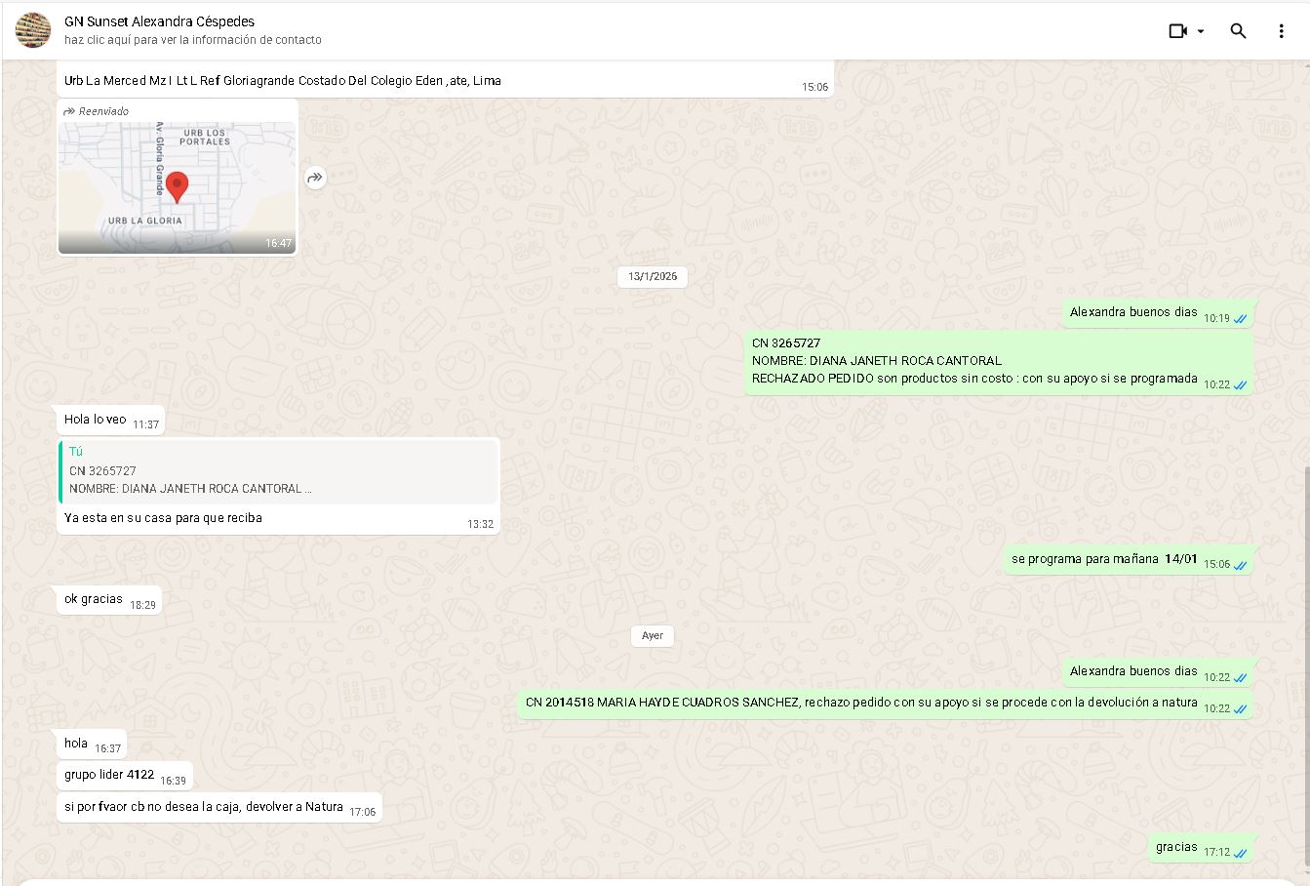Click the Reenviado forwarded label icon

tap(69, 111)
